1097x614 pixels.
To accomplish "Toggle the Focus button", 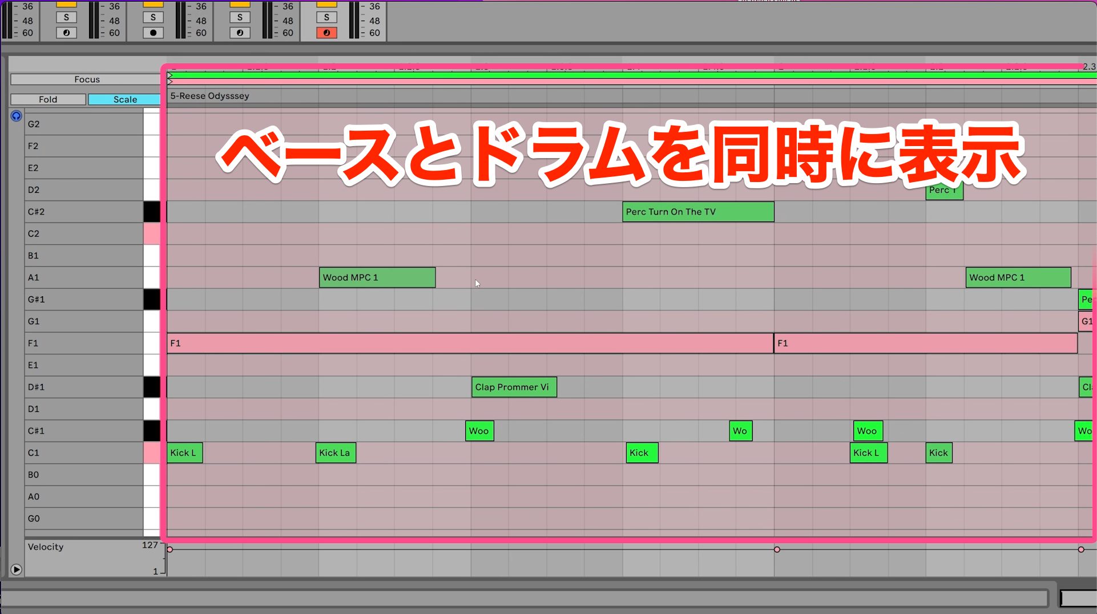I will pos(86,79).
